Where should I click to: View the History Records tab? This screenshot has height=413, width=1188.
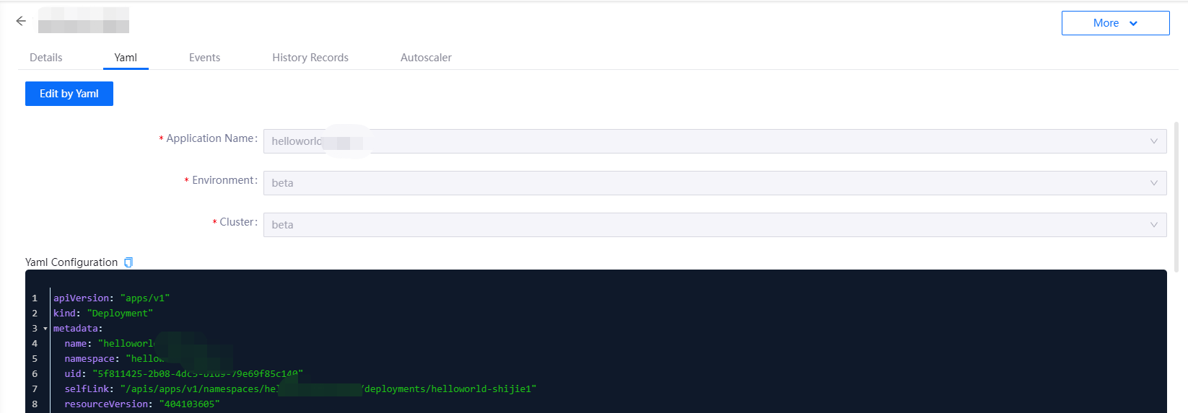coord(310,58)
